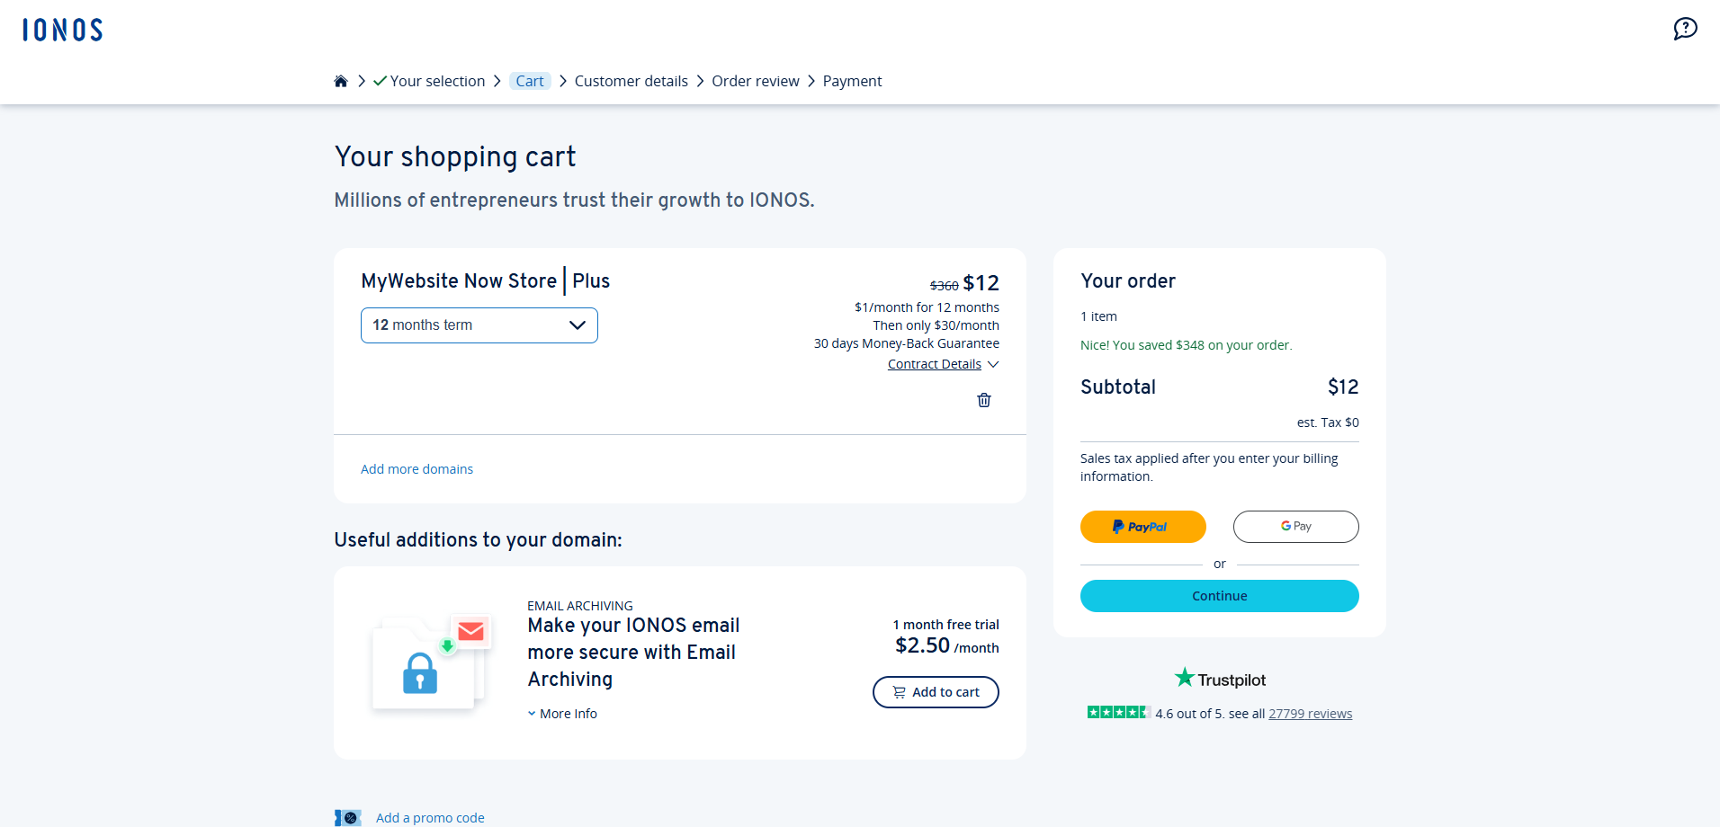Expand More Info for Email Archiving
This screenshot has width=1720, height=827.
pyautogui.click(x=561, y=713)
